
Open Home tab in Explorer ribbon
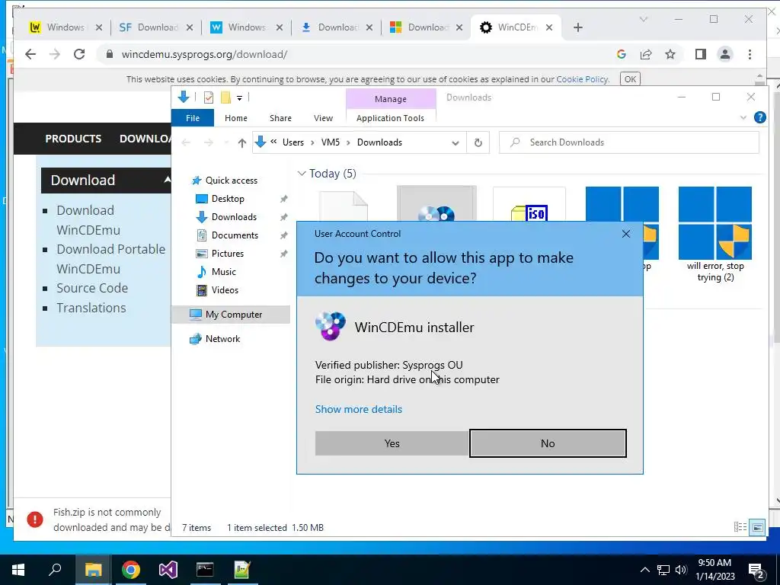(x=236, y=118)
